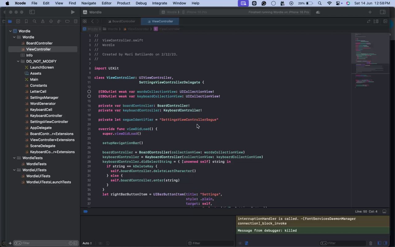Toggle the console pane button

tap(385, 243)
